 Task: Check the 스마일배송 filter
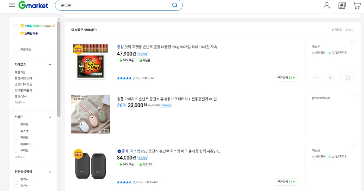coord(16,33)
